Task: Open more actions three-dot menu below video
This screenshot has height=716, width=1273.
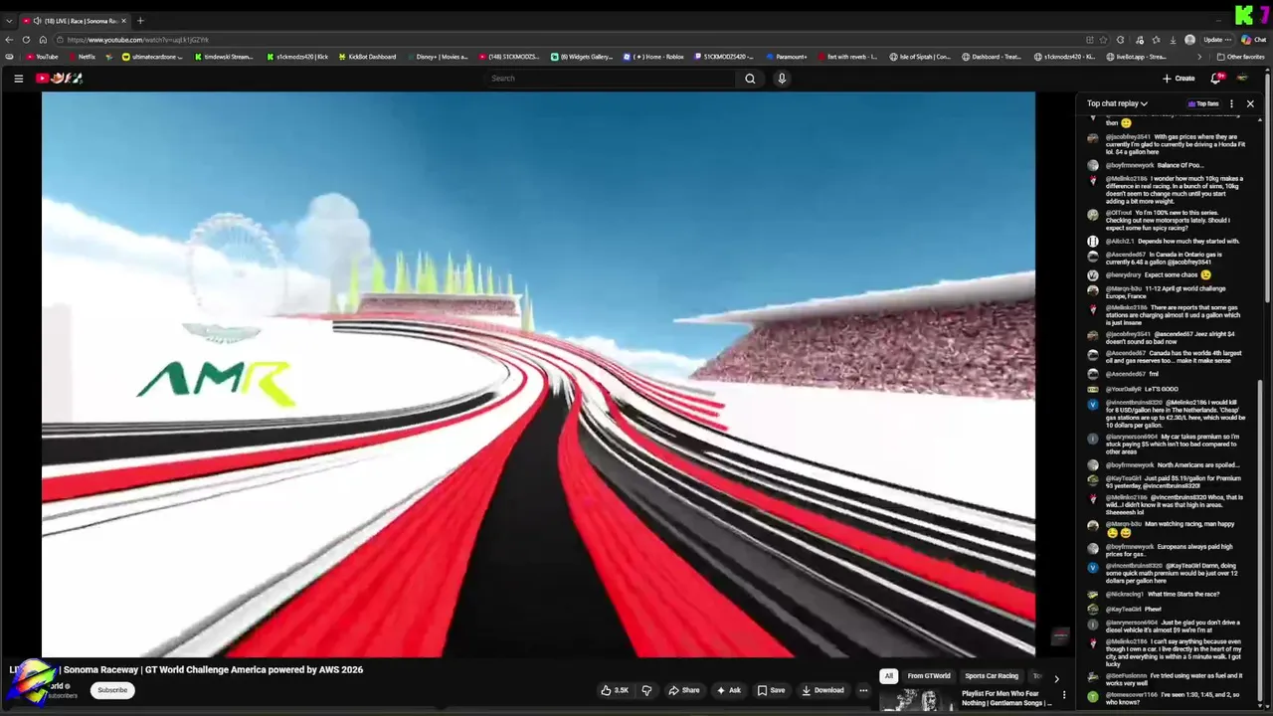Action: point(863,690)
